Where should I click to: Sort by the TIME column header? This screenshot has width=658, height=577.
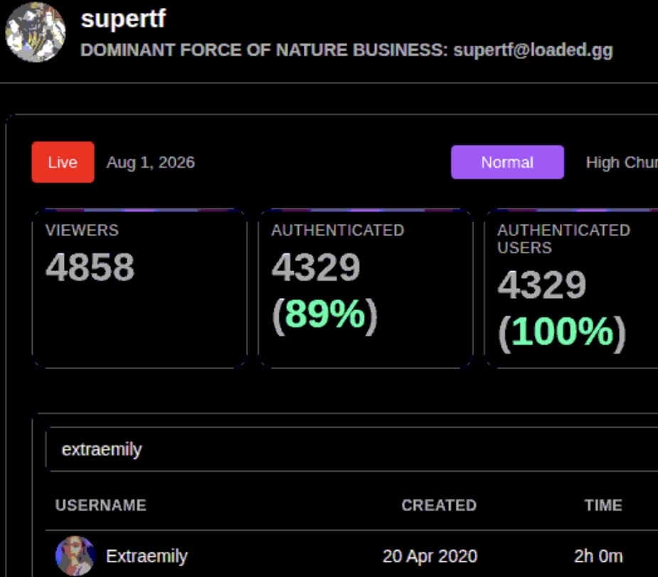(x=603, y=505)
